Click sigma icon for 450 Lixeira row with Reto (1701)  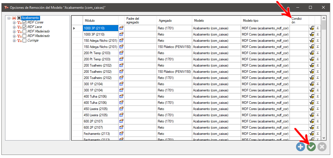coord(318,115)
